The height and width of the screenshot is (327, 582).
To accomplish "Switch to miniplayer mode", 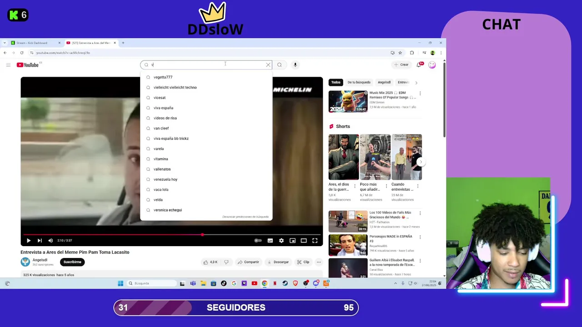I will [292, 240].
